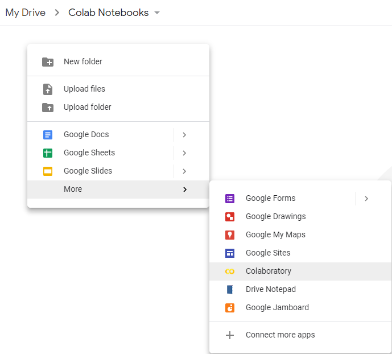392x354 pixels.
Task: Select Google My Maps from submenu
Action: click(300, 235)
